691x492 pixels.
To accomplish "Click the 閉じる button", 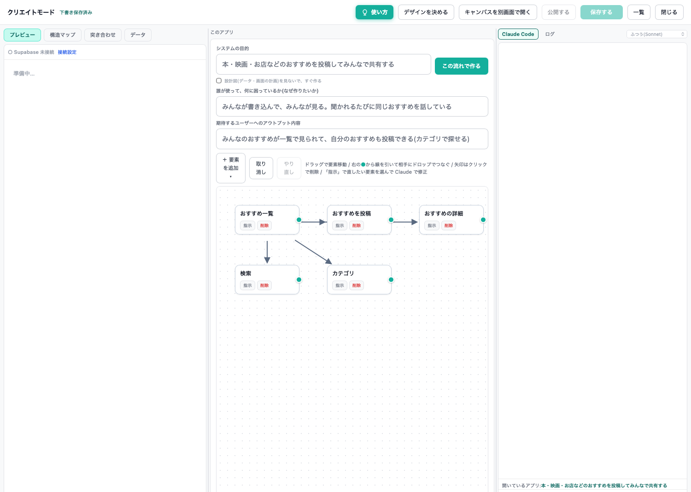I will pos(669,12).
